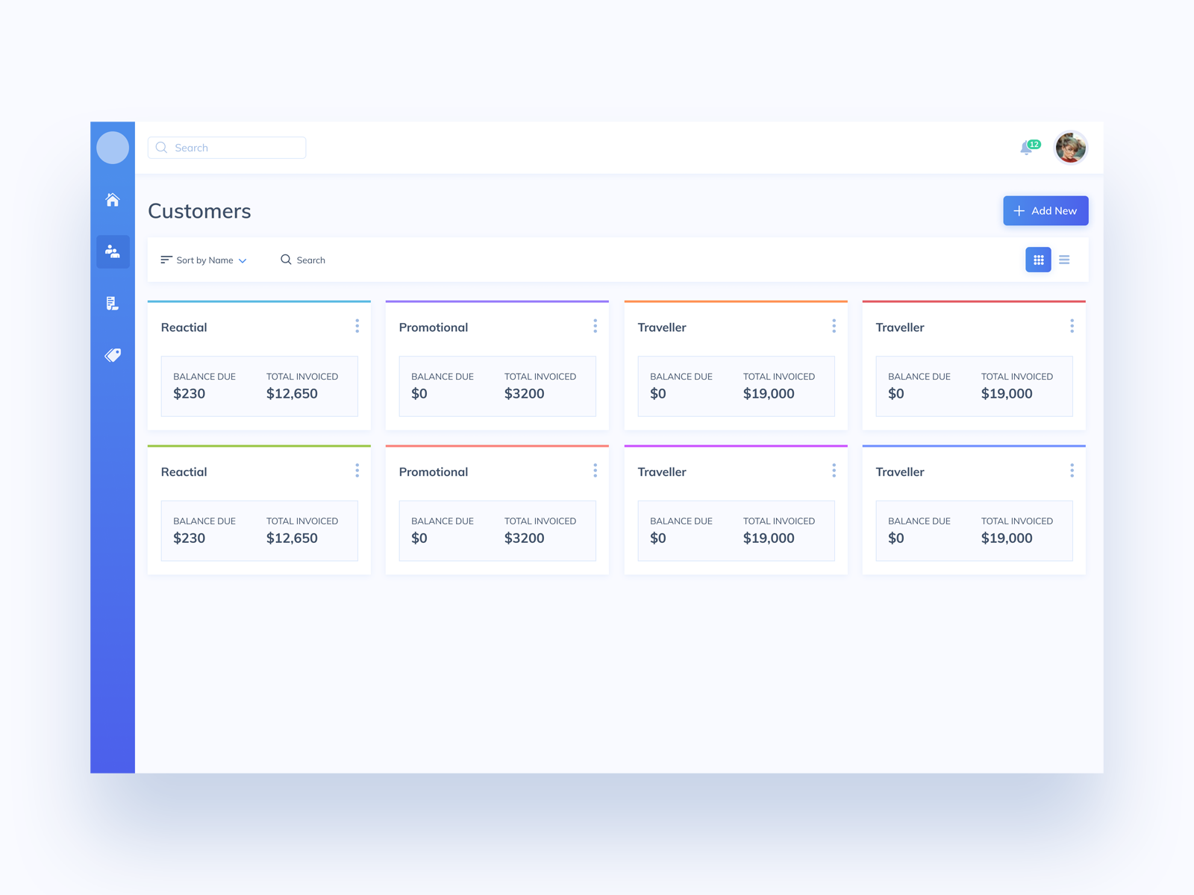Viewport: 1194px width, 895px height.
Task: Click $19,000 total on red-topped Traveller card
Action: [1007, 394]
